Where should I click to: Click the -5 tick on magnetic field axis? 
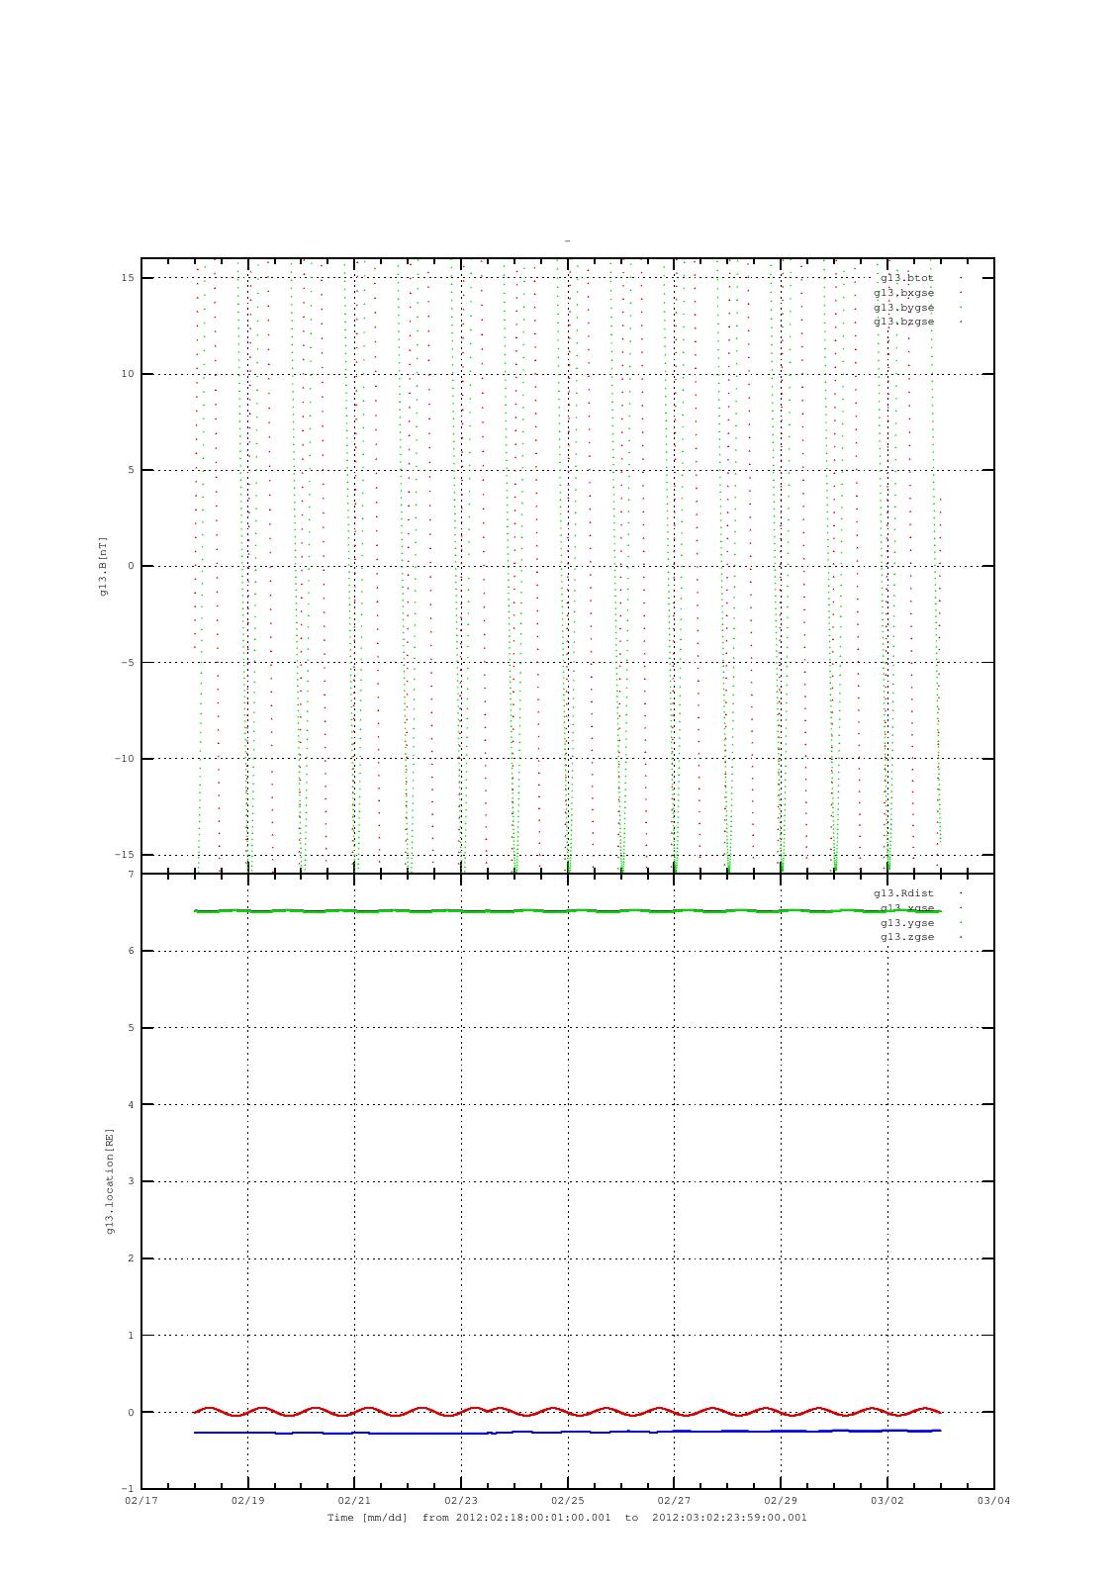pyautogui.click(x=128, y=663)
